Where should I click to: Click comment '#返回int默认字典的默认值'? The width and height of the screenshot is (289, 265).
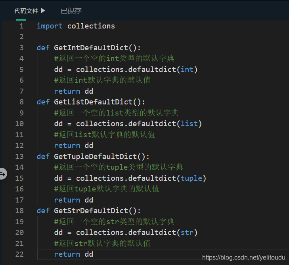pos(102,80)
